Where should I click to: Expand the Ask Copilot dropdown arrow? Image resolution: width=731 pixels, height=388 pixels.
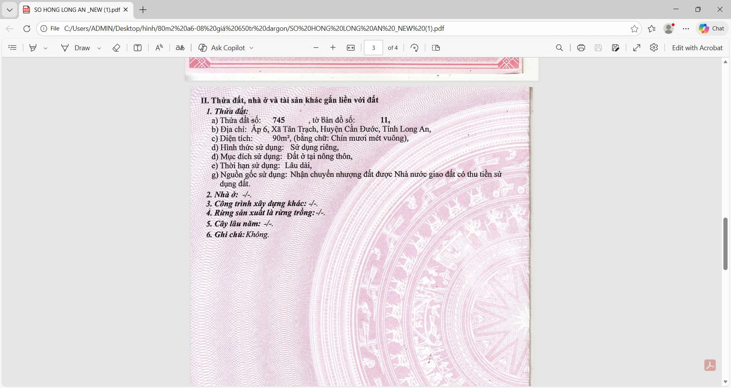251,48
